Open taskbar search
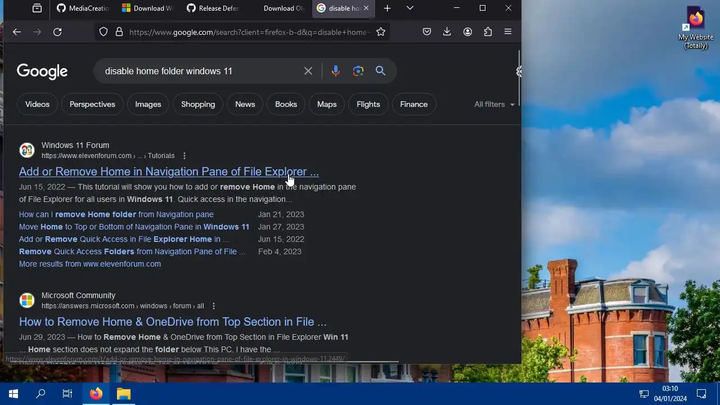The height and width of the screenshot is (405, 720). (x=40, y=394)
